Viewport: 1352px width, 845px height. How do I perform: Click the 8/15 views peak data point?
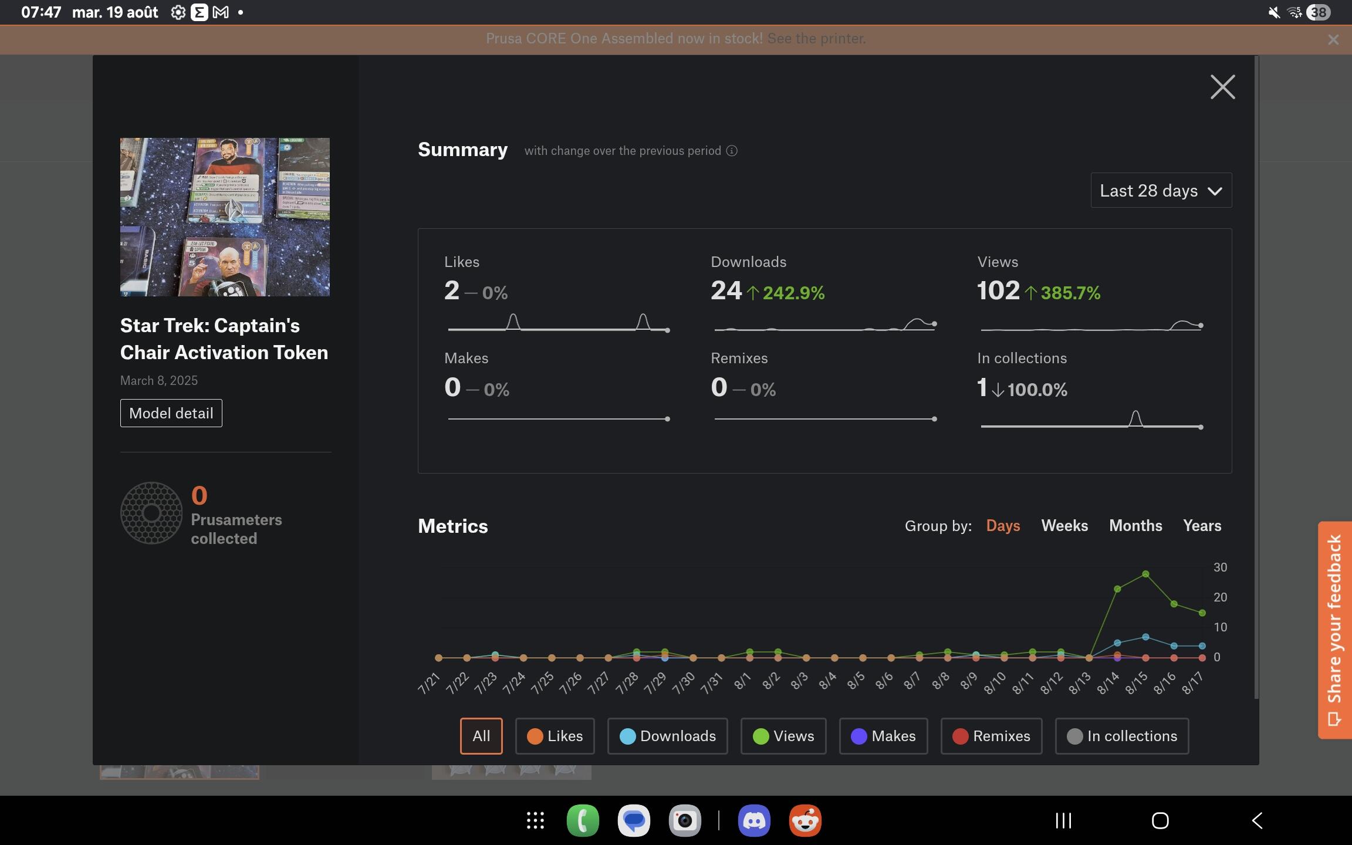(1145, 574)
